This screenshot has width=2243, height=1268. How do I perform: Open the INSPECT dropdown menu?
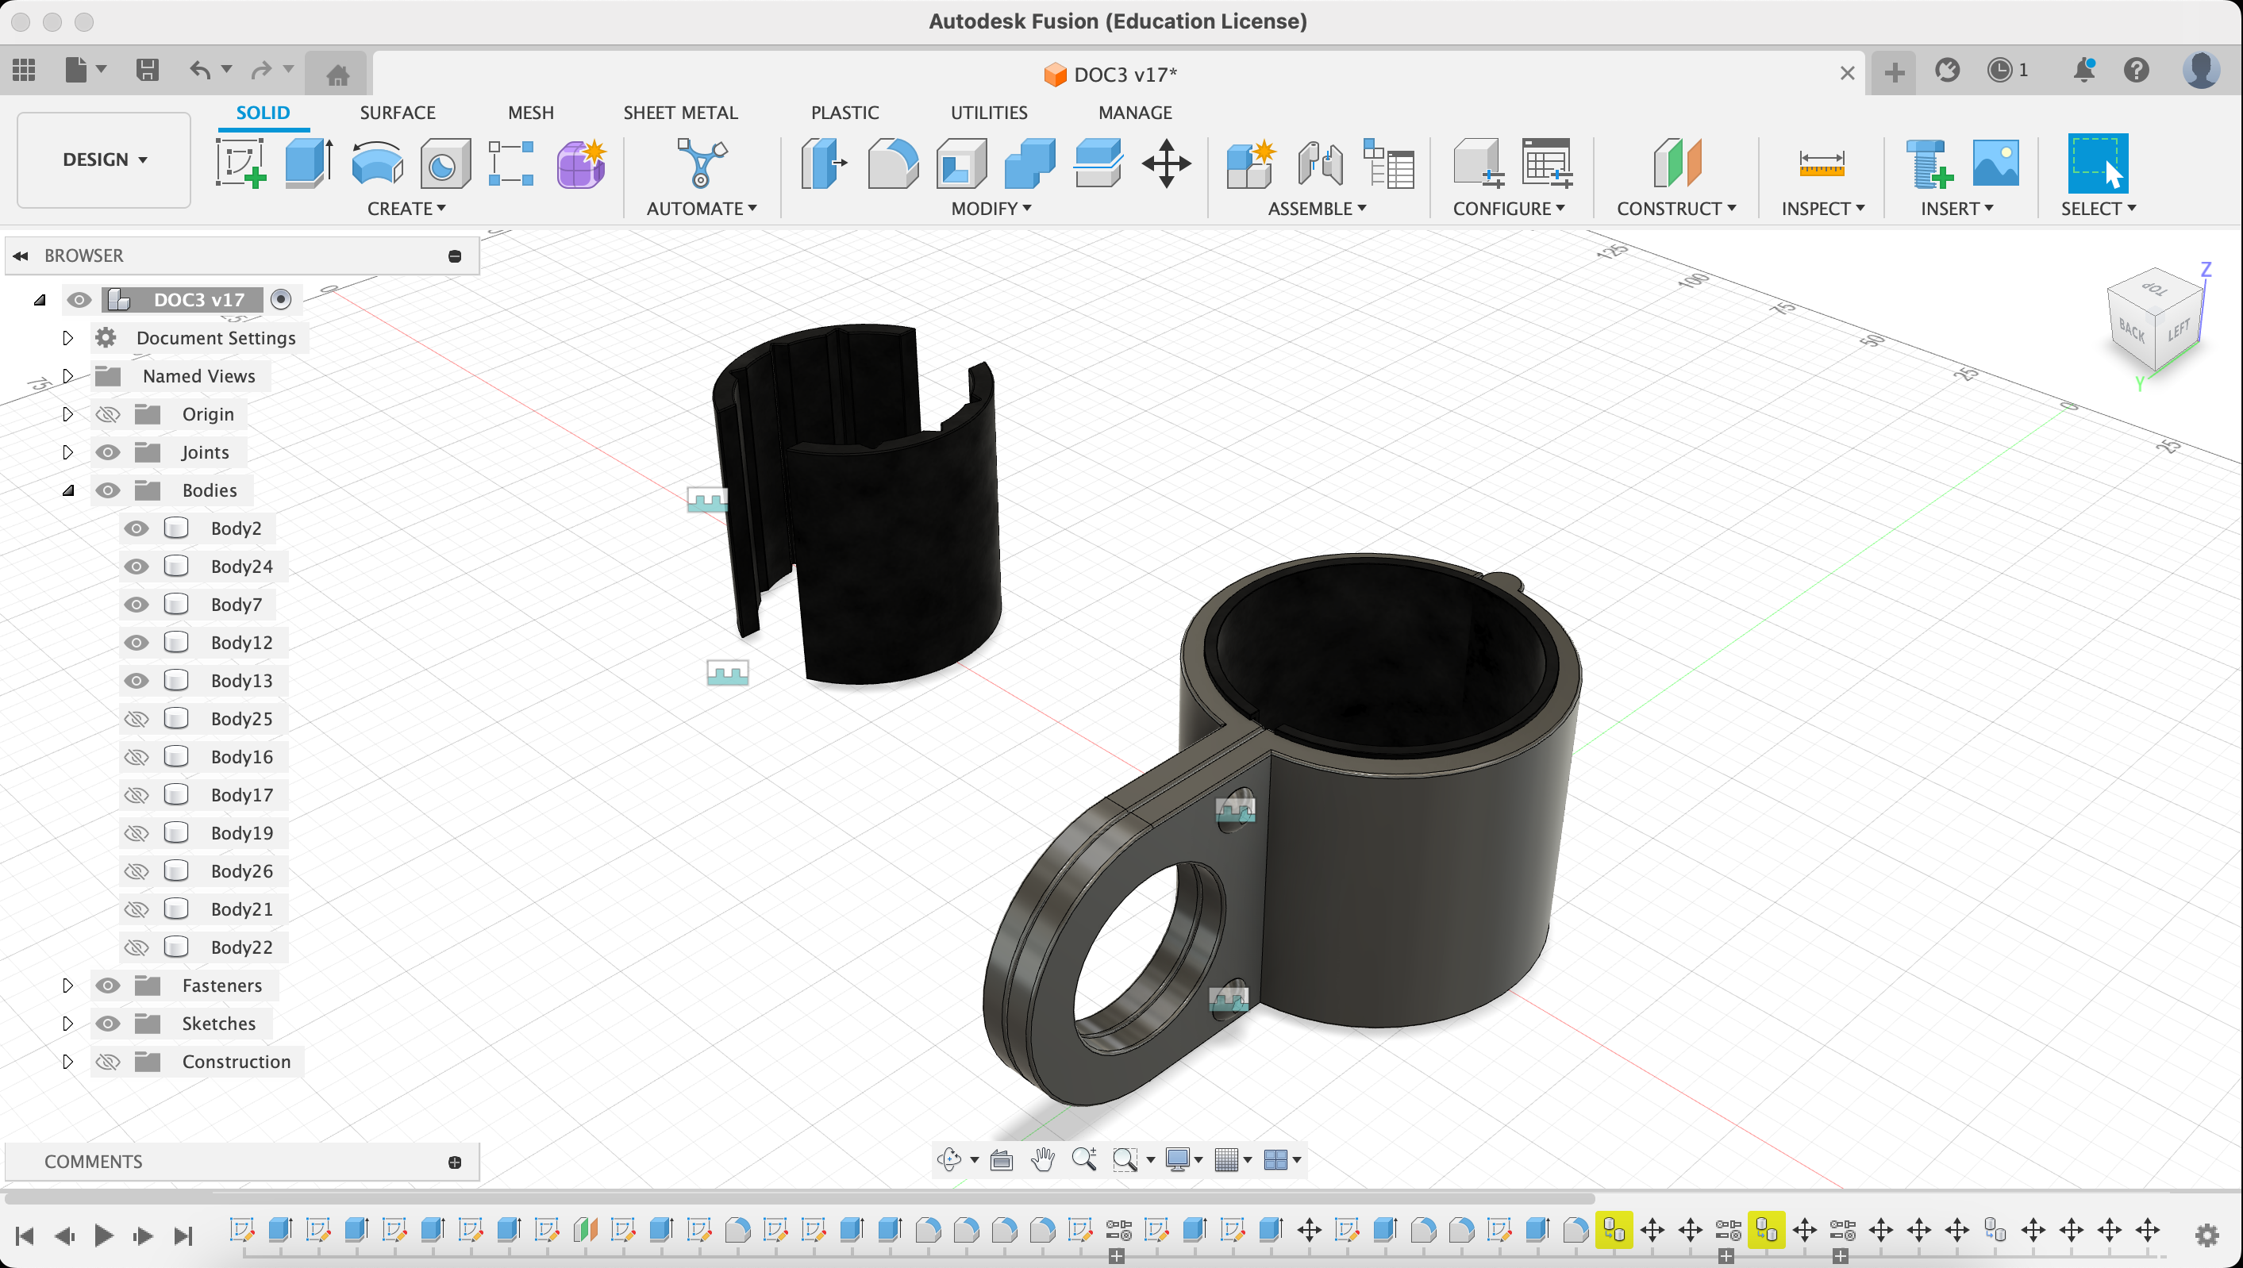[x=1822, y=209]
